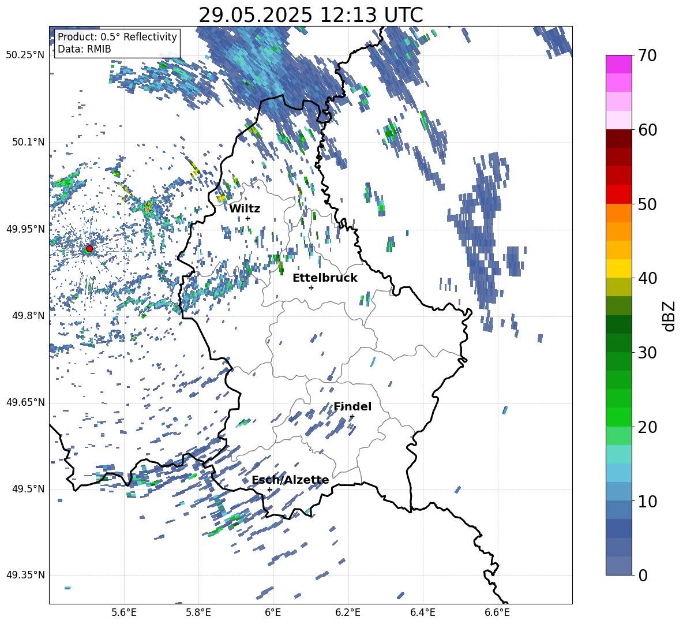
Task: Click the 49.8°N latitude label
Action: pos(29,316)
